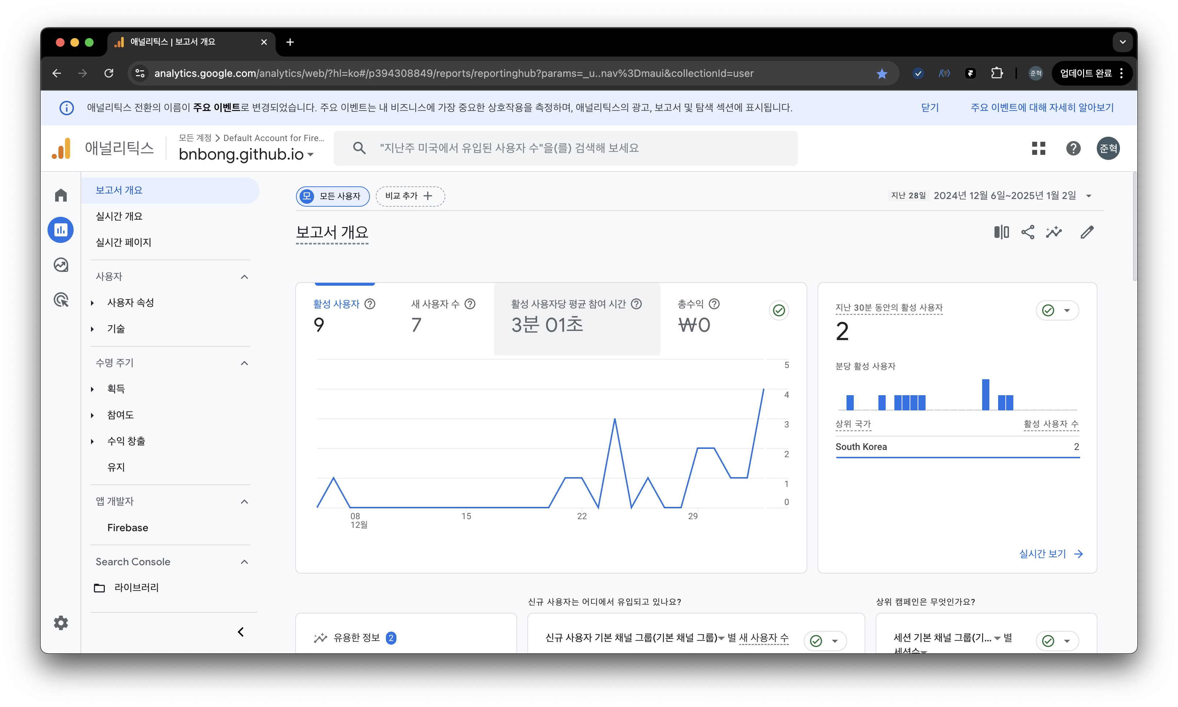Bookmark the page with the star icon
The height and width of the screenshot is (707, 1178).
(x=882, y=73)
